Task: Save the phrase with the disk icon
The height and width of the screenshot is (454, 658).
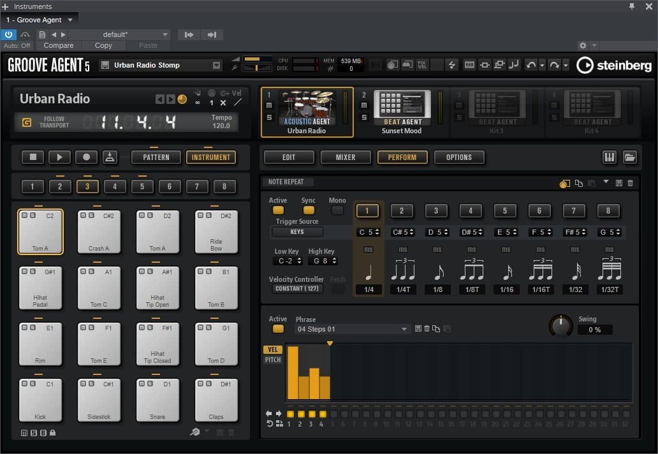Action: point(418,328)
